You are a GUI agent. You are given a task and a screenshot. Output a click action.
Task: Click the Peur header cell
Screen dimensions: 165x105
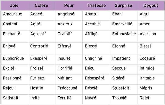tap(69, 6)
